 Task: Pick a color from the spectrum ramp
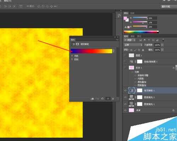(x=141, y=32)
